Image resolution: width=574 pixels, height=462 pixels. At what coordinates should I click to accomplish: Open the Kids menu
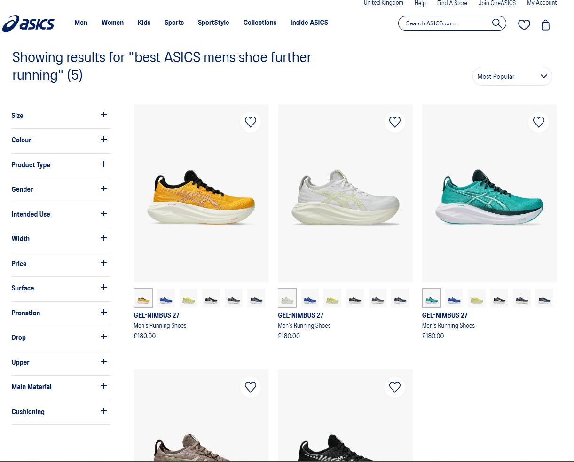[144, 23]
